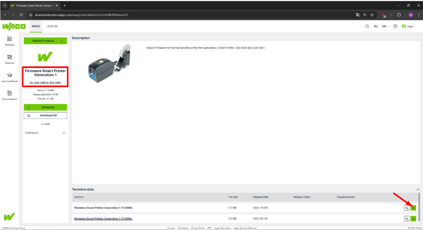
Task: Open browser extensions puzzle icon
Action: pyautogui.click(x=399, y=15)
